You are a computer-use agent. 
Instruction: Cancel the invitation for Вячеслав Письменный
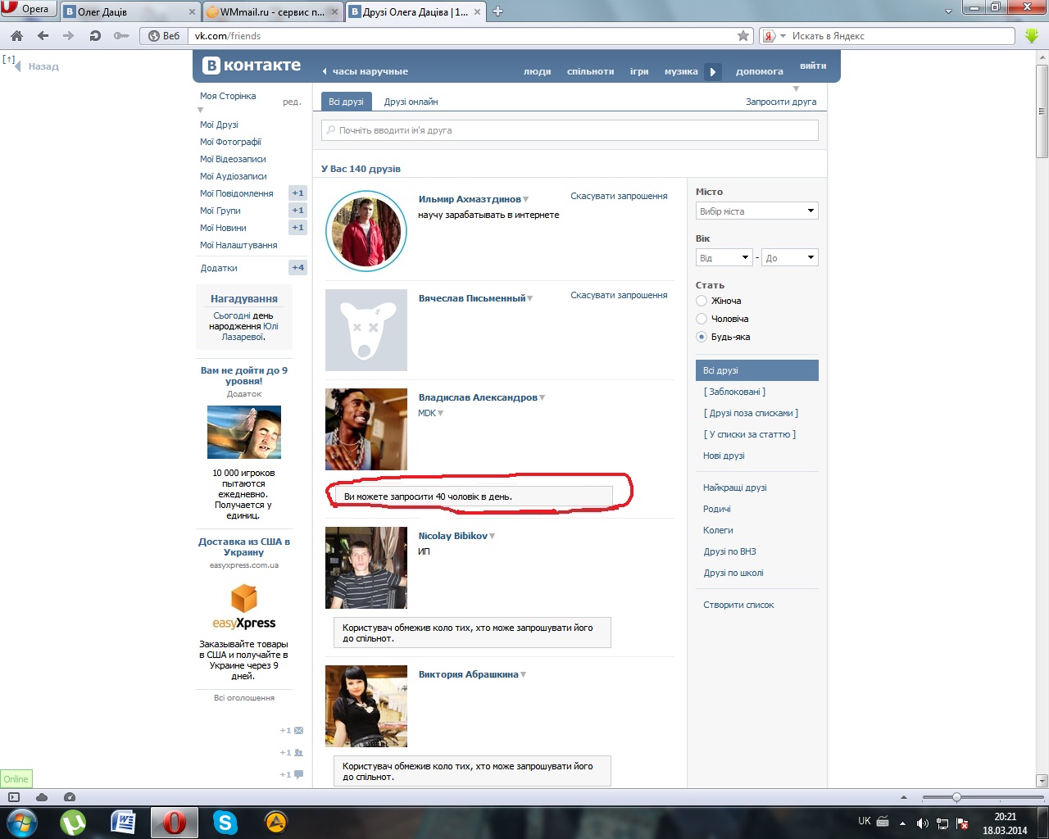click(x=619, y=295)
